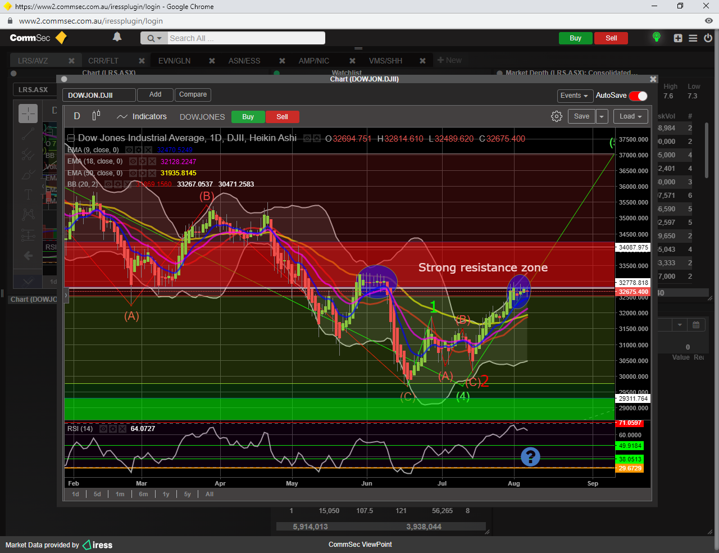Open the arrow dropdown beside Save

pos(602,116)
